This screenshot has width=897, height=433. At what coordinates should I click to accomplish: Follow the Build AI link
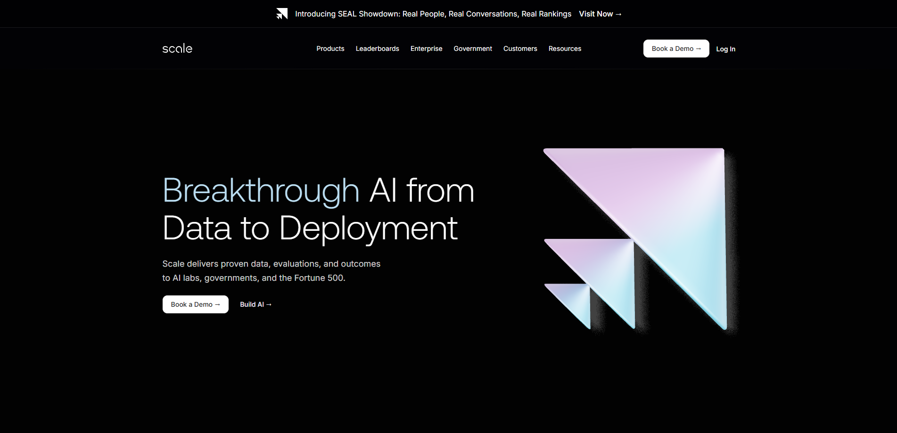pos(255,304)
